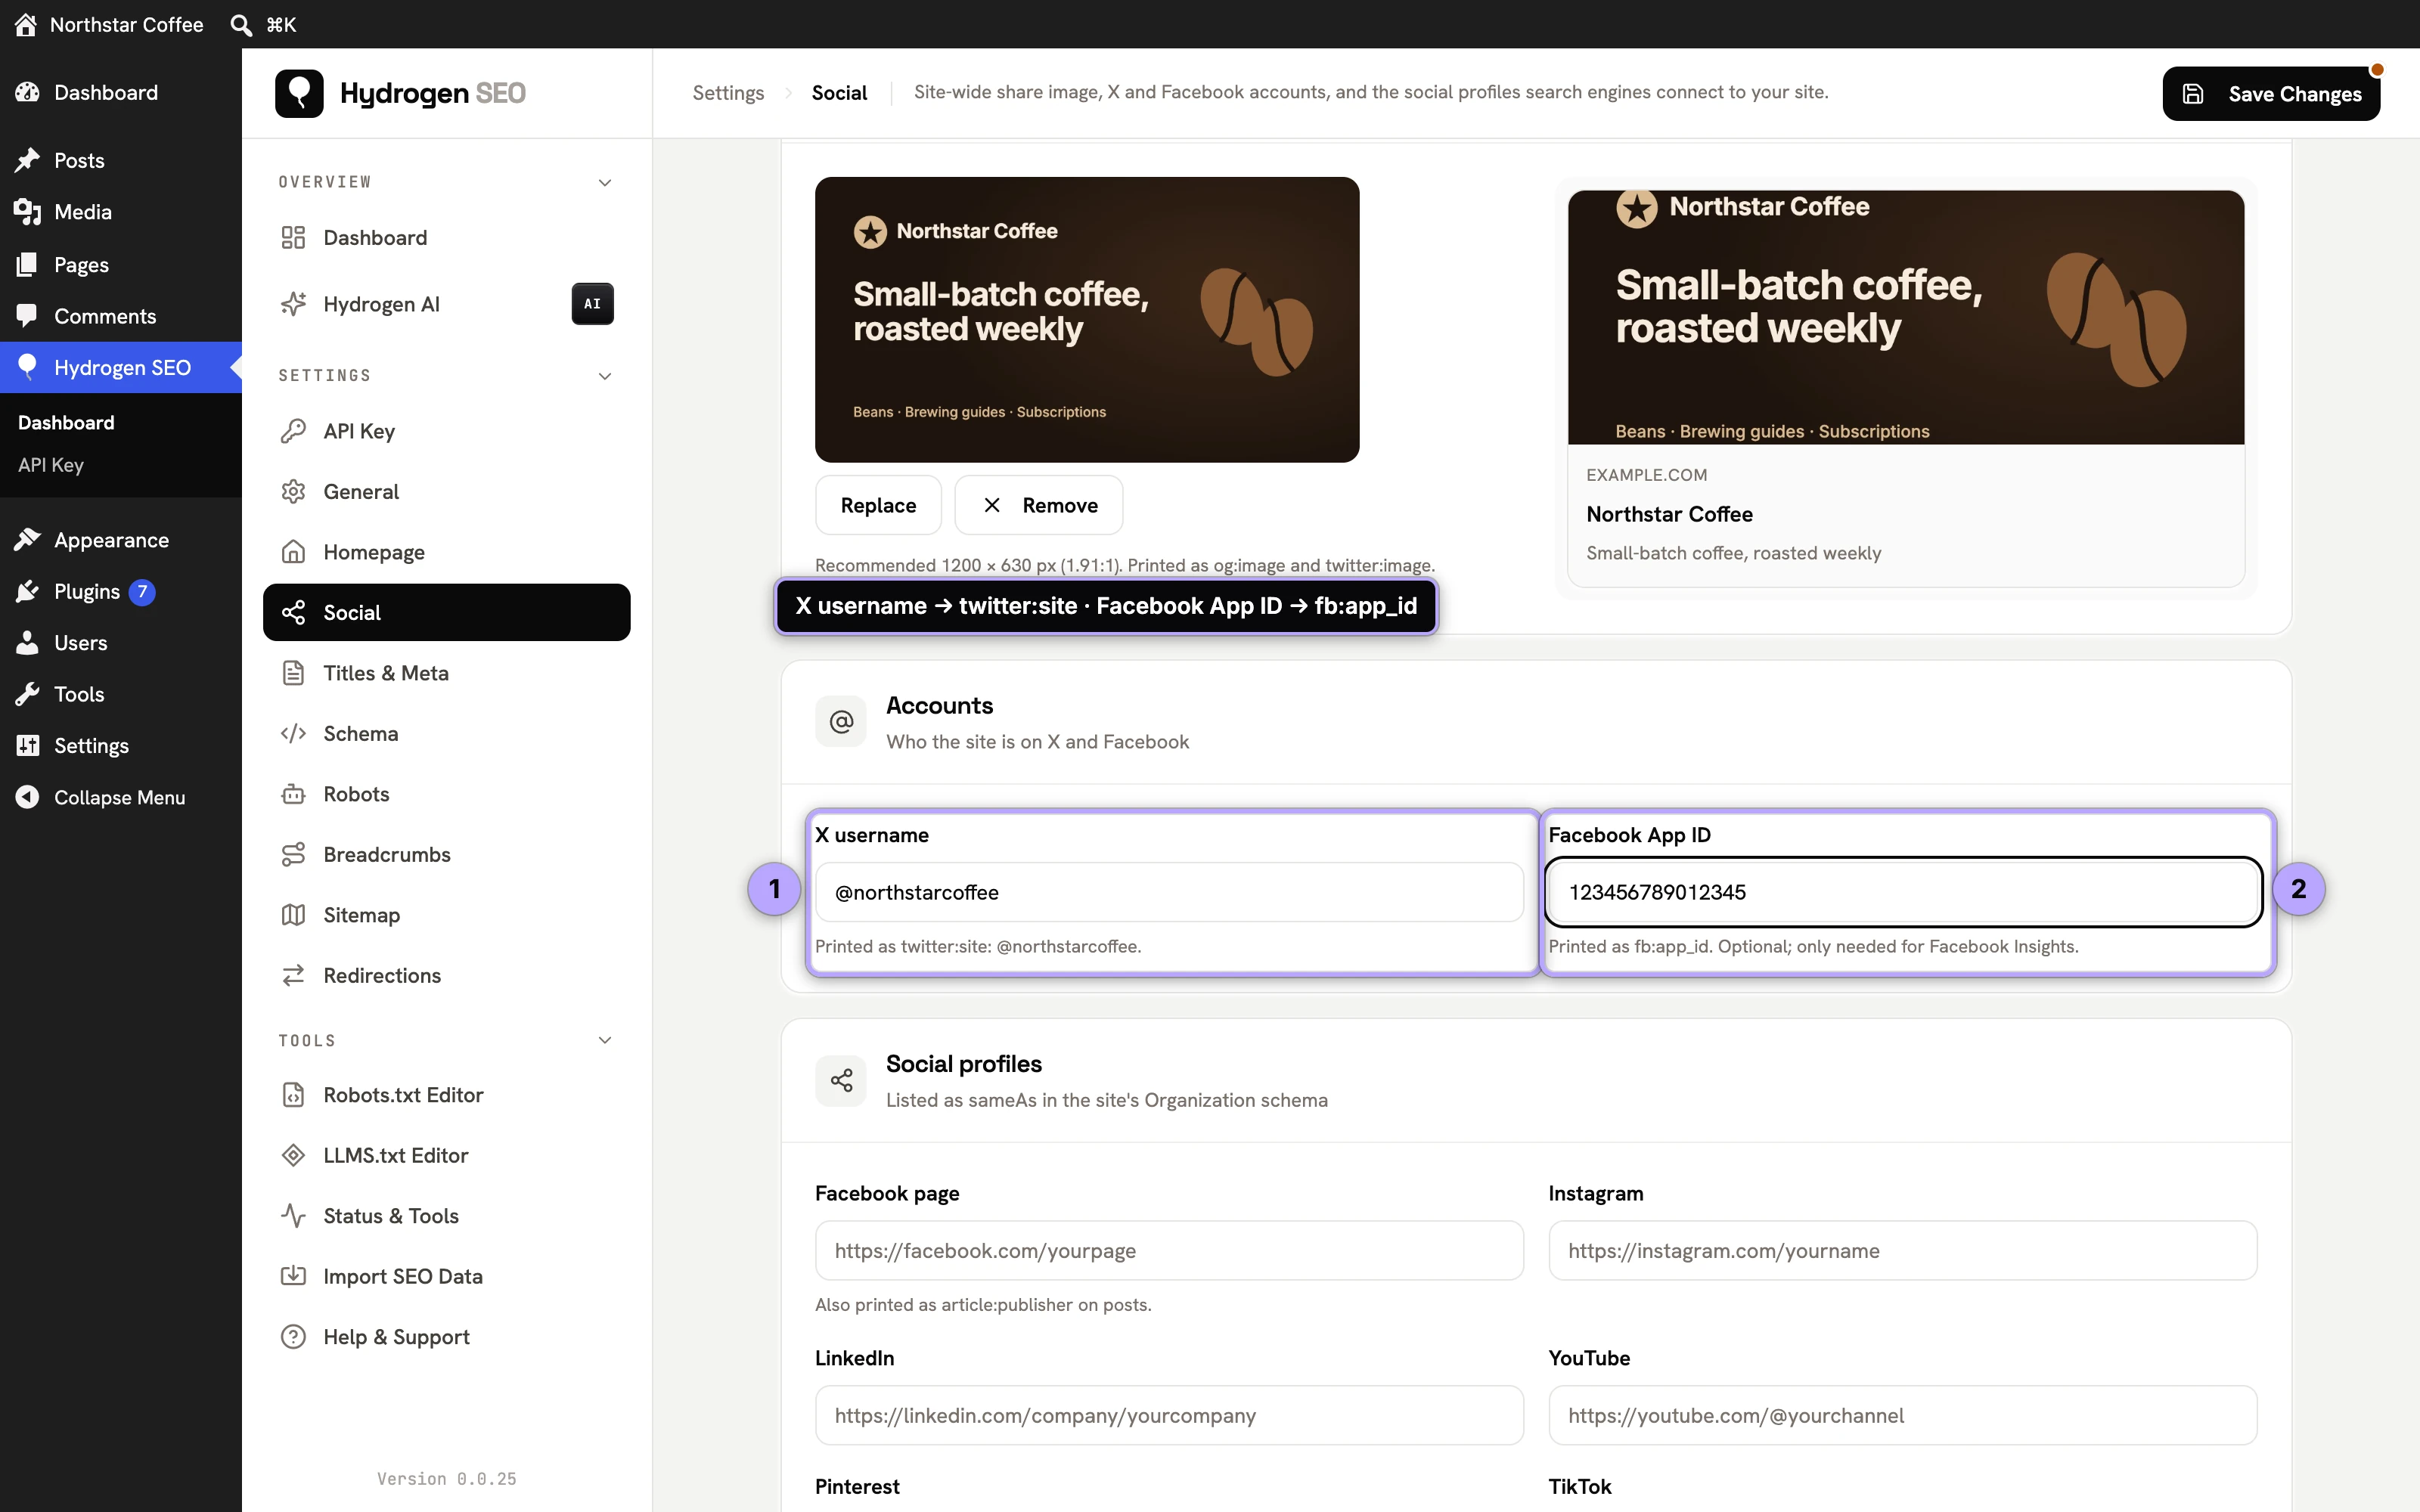Open the Dashboard overview grid item
The height and width of the screenshot is (1512, 2420).
(446, 238)
